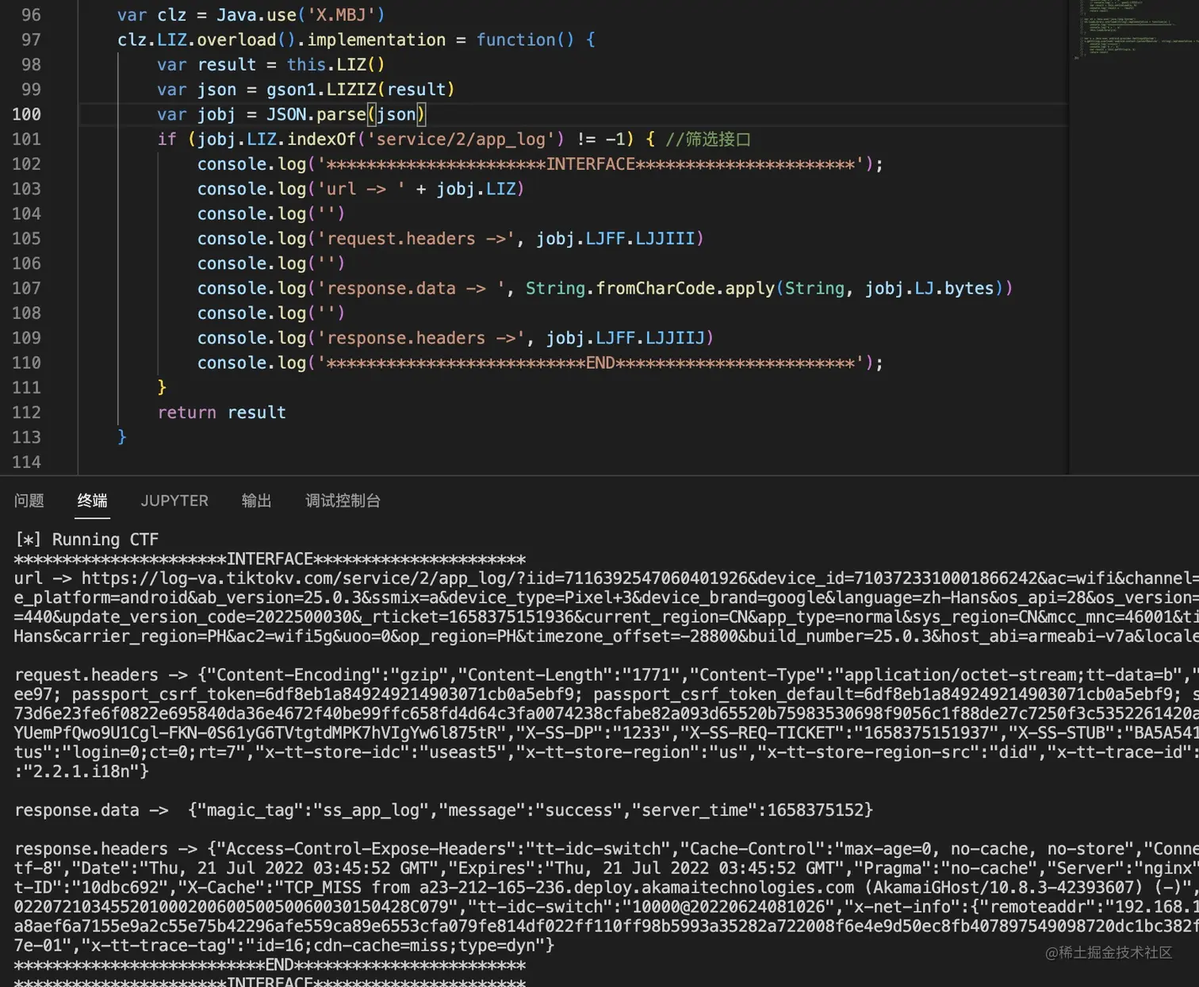Click line number 112 in the gutter
The height and width of the screenshot is (987, 1199).
(x=26, y=413)
